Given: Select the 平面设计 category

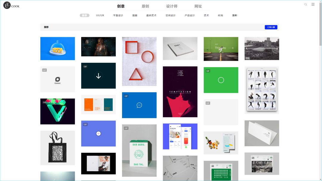Looking at the screenshot, I should tap(118, 15).
